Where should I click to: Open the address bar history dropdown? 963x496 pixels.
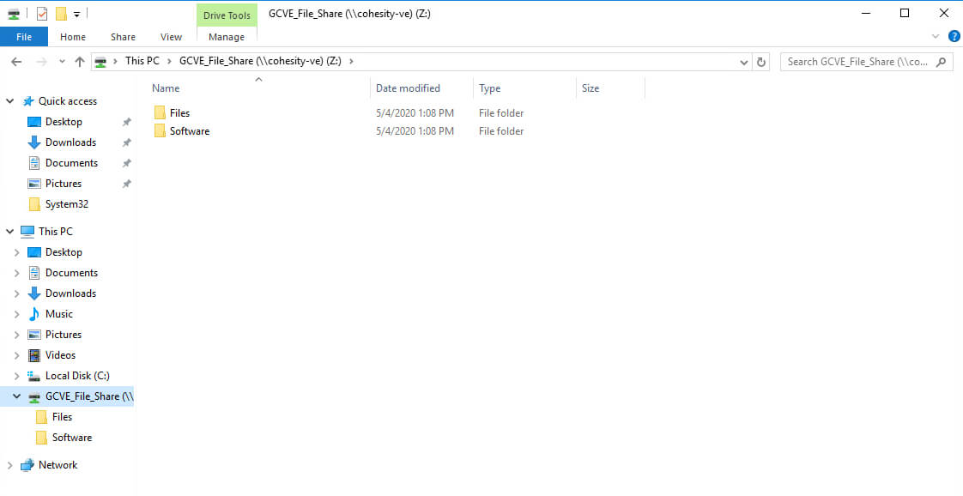point(744,62)
